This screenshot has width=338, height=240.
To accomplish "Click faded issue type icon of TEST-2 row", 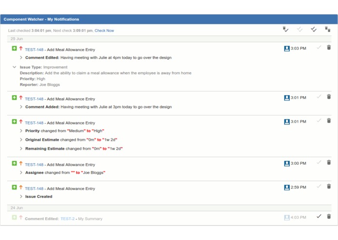I will (14, 217).
